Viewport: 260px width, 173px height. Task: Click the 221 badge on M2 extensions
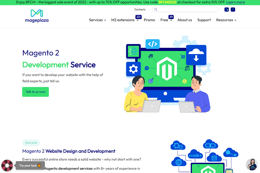138,17
